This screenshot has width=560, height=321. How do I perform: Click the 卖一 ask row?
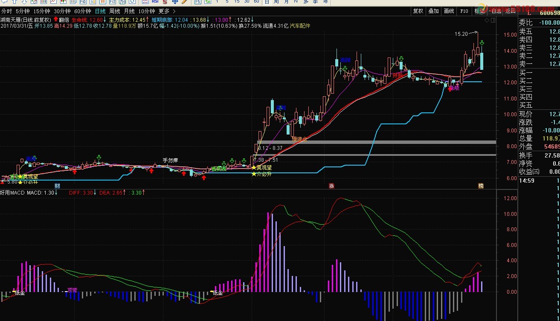point(539,64)
